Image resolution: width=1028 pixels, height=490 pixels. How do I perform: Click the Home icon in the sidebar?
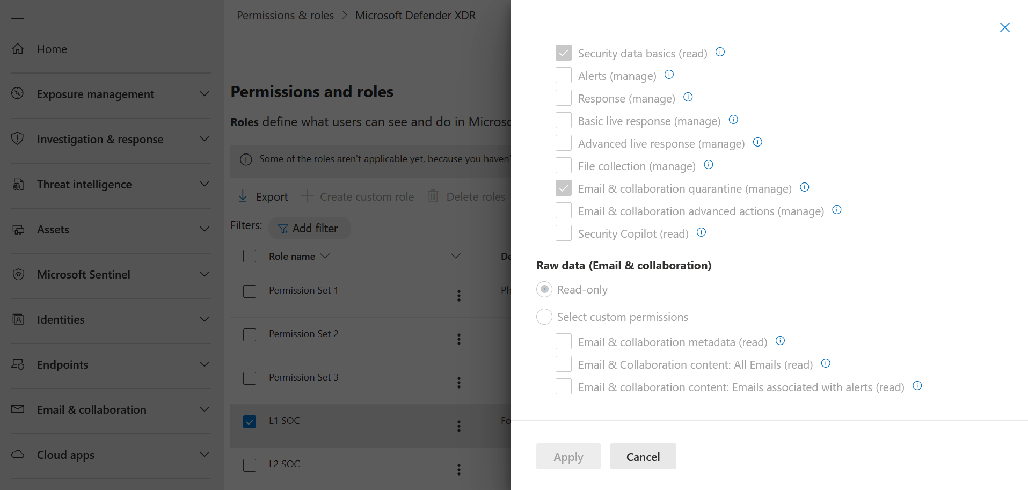pyautogui.click(x=18, y=49)
